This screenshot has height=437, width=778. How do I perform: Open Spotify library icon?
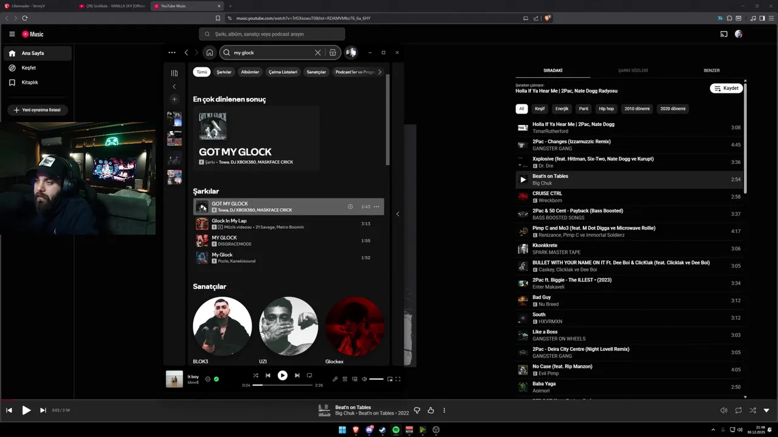pos(174,73)
